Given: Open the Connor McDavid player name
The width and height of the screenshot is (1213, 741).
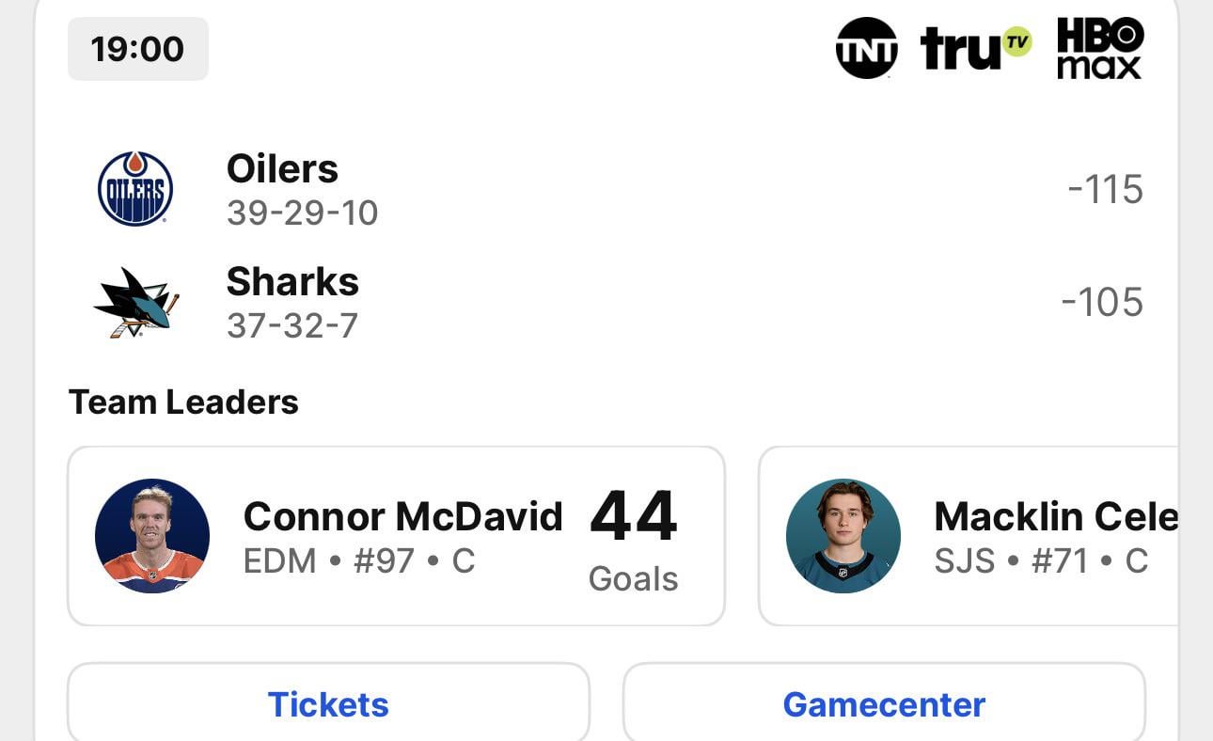Looking at the screenshot, I should pos(402,516).
